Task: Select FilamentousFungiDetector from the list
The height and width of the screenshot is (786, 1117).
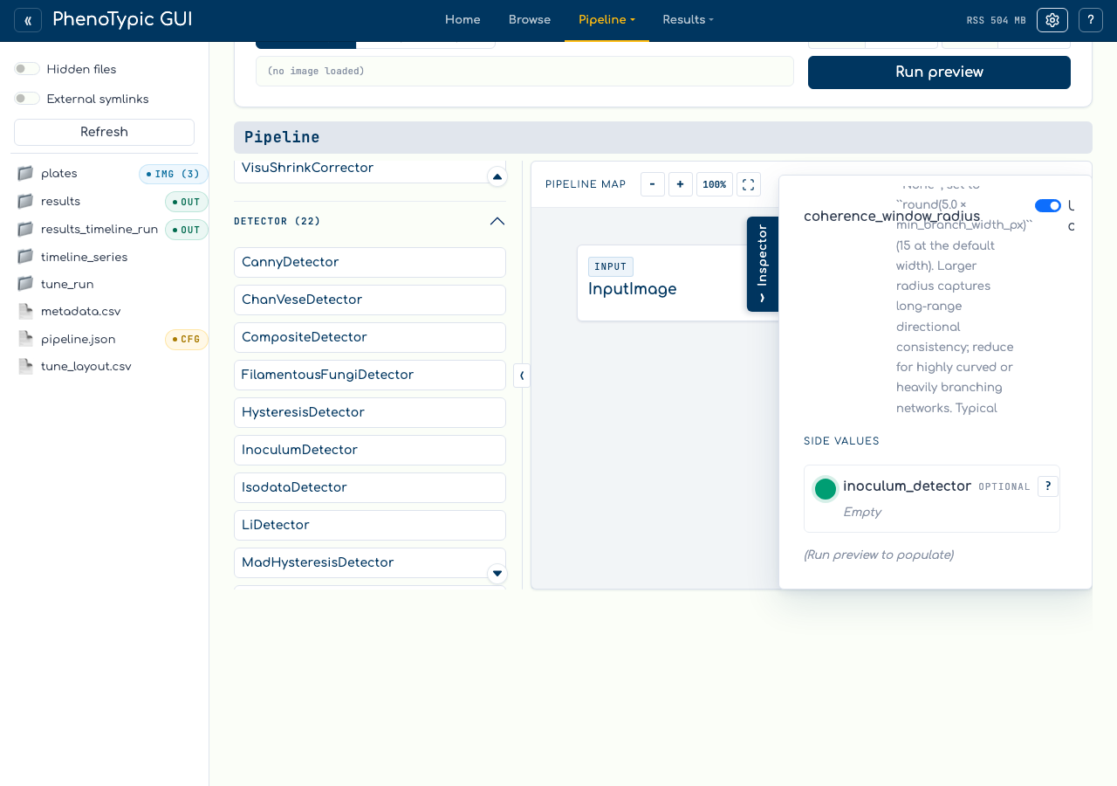Action: pyautogui.click(x=370, y=375)
